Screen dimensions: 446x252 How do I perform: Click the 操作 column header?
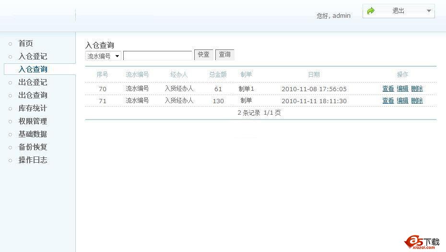point(402,74)
